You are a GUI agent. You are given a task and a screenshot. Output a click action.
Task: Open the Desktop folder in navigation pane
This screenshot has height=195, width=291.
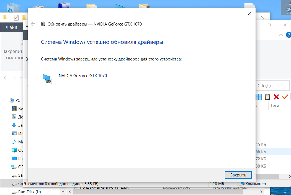click(17, 159)
